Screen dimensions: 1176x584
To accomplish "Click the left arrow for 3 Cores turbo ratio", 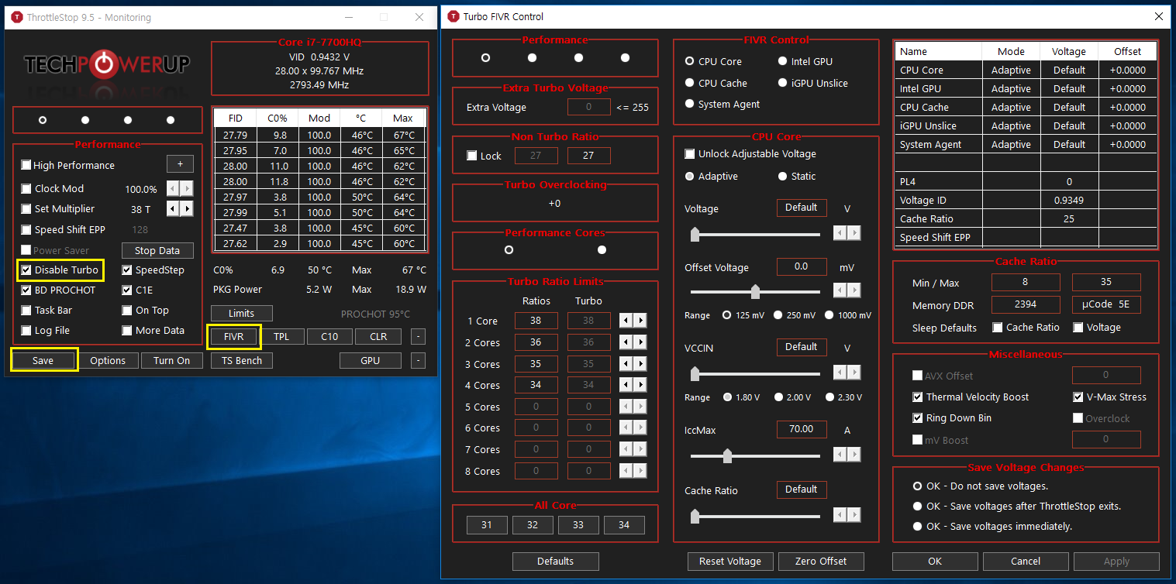I will (626, 363).
